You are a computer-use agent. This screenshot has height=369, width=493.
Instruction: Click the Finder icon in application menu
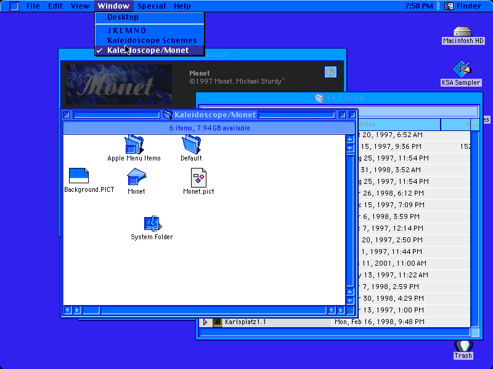coord(449,6)
